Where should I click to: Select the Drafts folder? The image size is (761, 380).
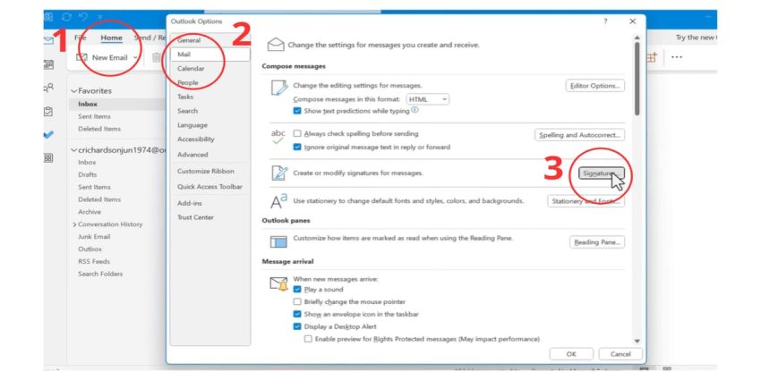[88, 174]
